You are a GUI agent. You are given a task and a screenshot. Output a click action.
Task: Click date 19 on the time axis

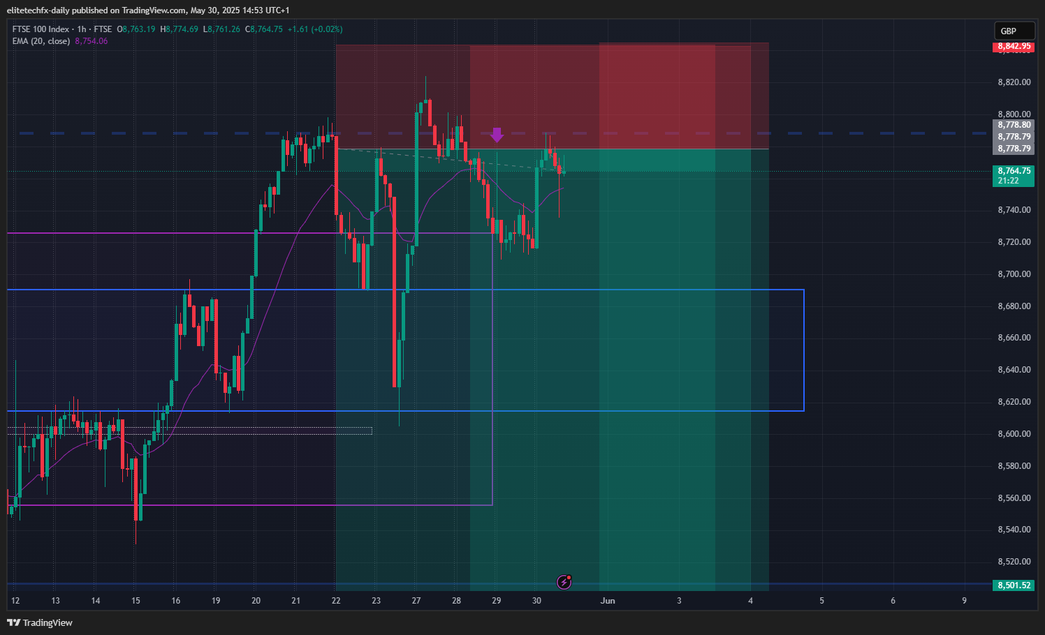point(216,601)
